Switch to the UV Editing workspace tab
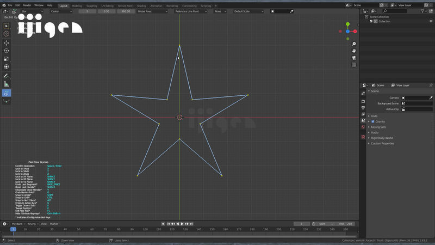This screenshot has width=435, height=245. pos(107,6)
